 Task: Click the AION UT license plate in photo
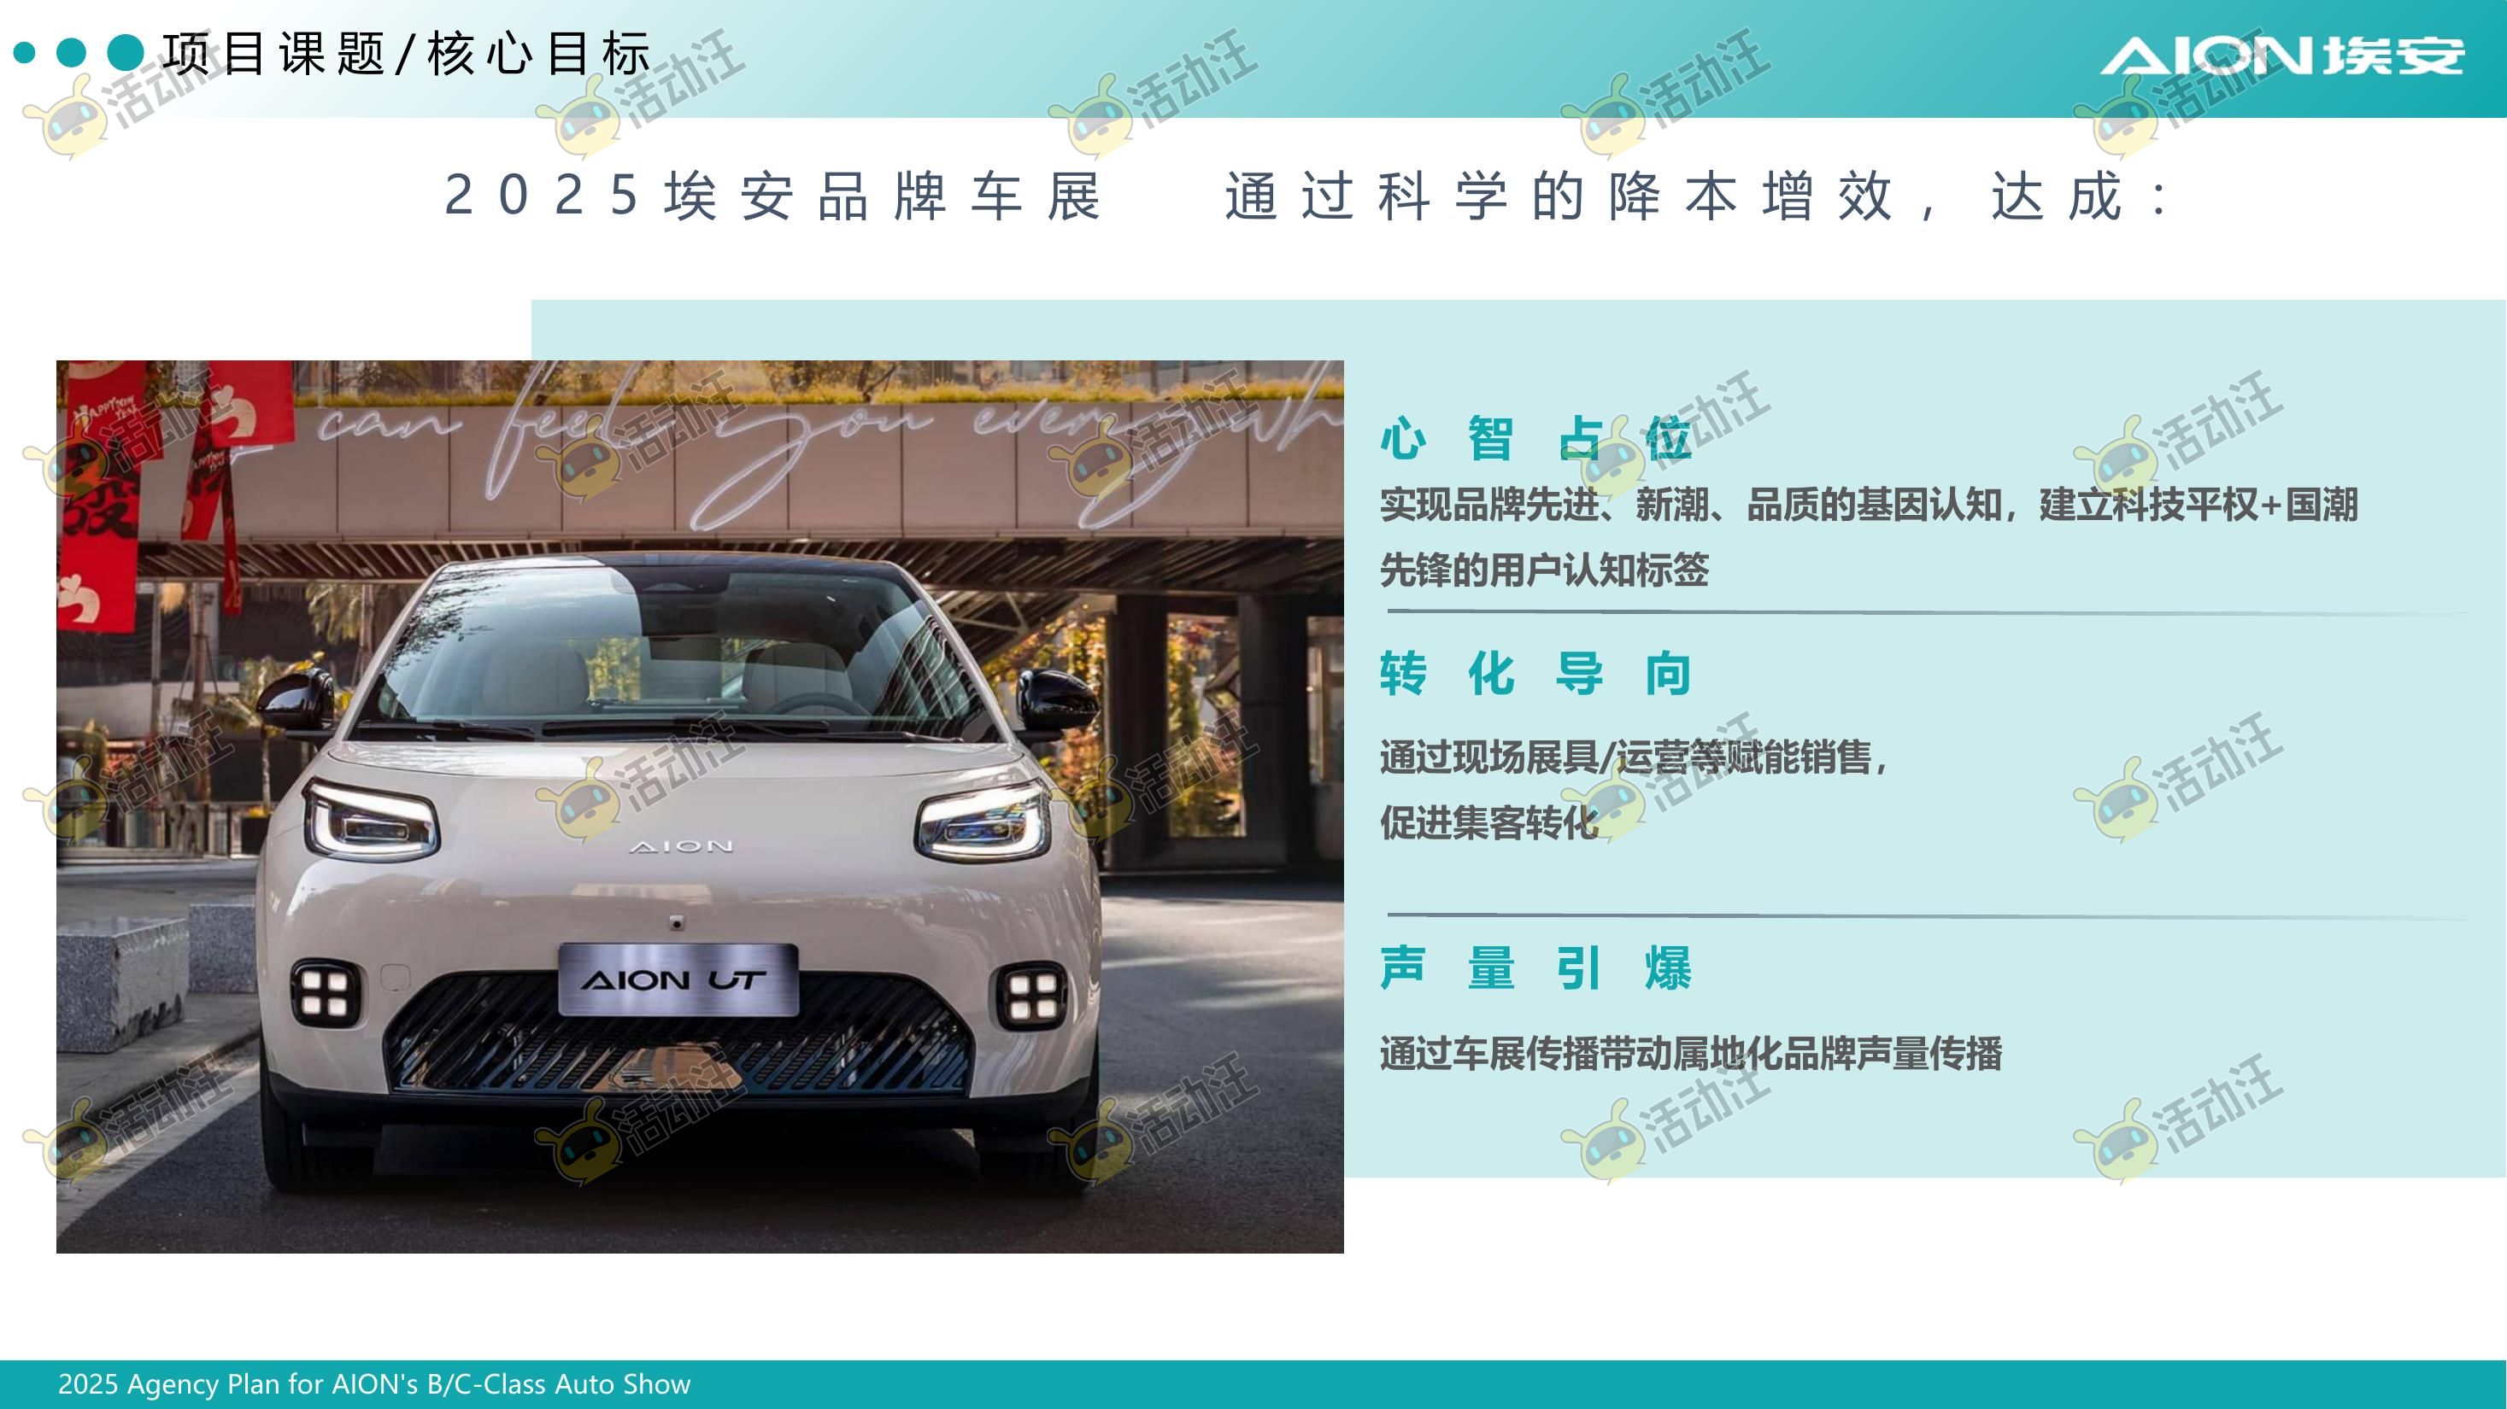pos(678,979)
